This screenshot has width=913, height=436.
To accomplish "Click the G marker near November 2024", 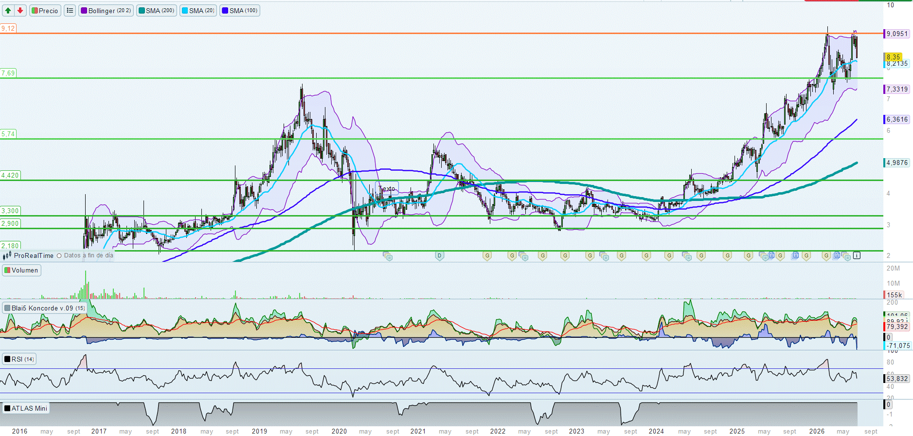I will [x=727, y=255].
